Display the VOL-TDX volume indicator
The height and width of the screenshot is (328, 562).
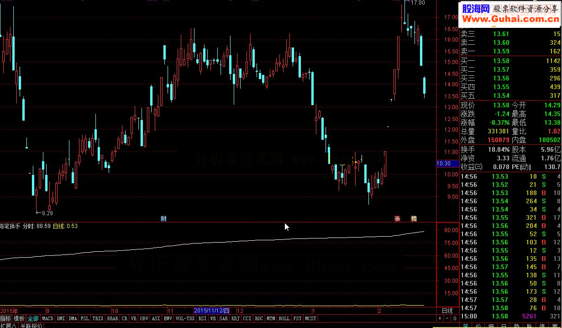click(185, 318)
